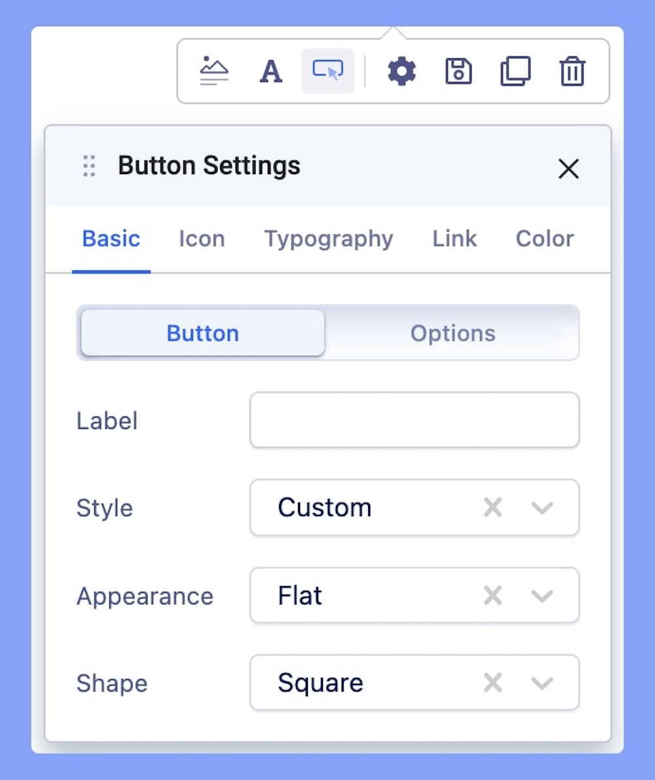Click the Label text field
The height and width of the screenshot is (780, 655).
(x=414, y=420)
